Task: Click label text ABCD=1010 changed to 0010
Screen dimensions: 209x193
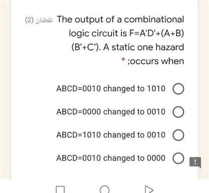Action: point(111,135)
